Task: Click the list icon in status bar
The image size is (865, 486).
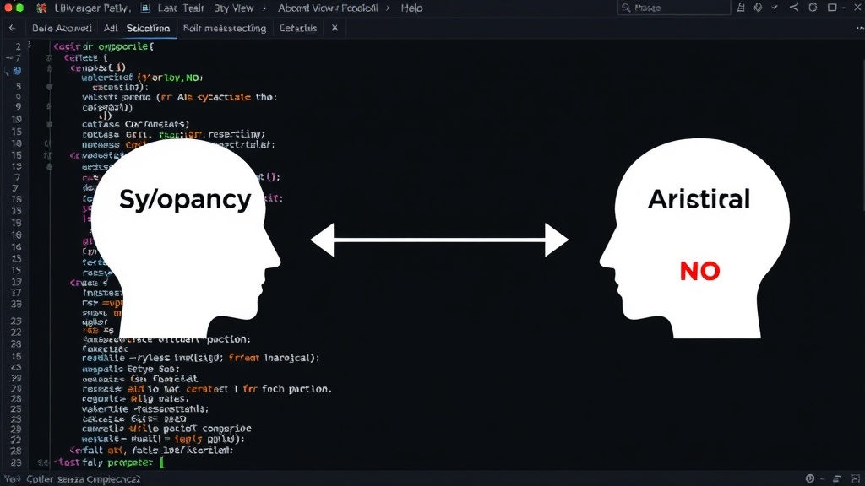Action: pyautogui.click(x=837, y=479)
